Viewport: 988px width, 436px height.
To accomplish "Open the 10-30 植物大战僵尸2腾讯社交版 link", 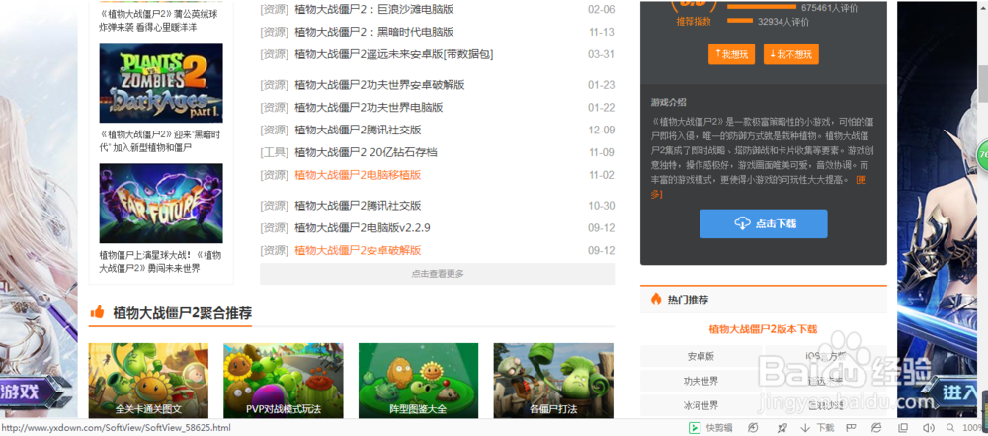I will pyautogui.click(x=358, y=206).
